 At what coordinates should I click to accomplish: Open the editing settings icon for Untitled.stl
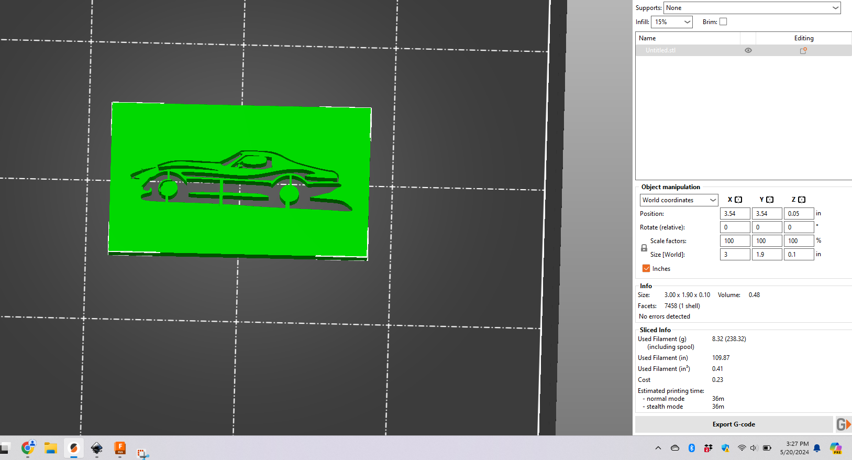point(803,50)
